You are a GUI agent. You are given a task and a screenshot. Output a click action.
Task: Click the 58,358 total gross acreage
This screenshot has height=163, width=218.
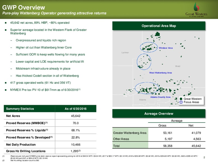pos(168,146)
